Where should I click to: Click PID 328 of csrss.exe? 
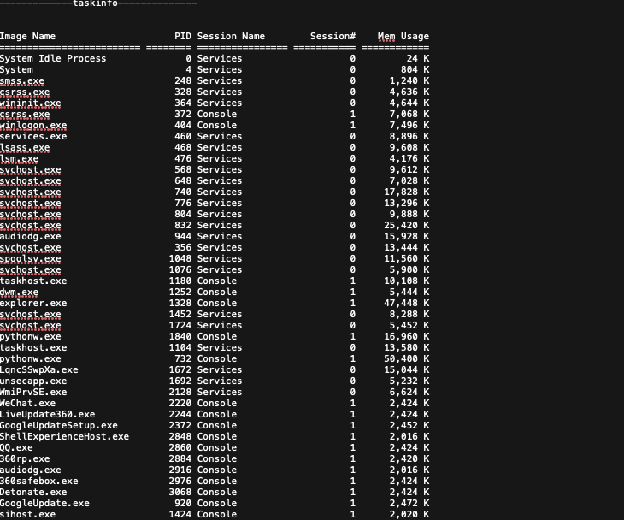pos(183,92)
